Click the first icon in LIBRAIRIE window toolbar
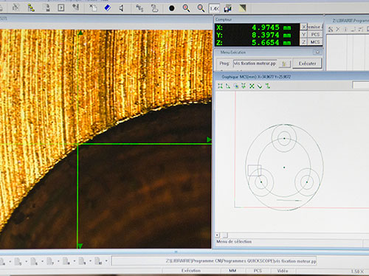The height and width of the screenshot is (276, 369). 331,30
